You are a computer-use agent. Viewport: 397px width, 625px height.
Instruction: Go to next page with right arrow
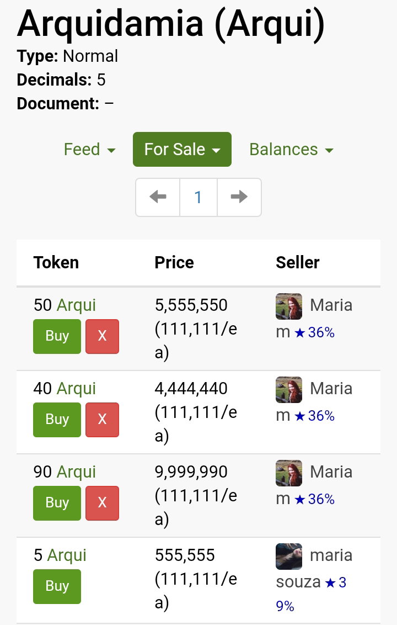pyautogui.click(x=239, y=197)
